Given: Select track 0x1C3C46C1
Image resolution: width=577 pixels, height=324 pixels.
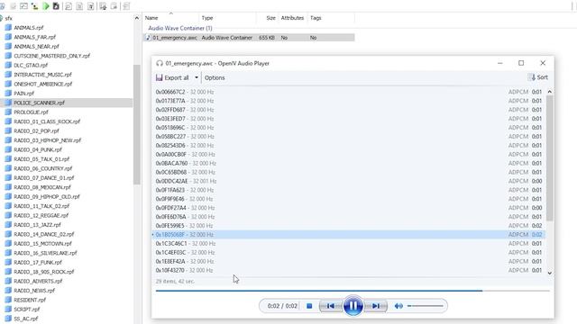Looking at the screenshot, I should pyautogui.click(x=349, y=244).
